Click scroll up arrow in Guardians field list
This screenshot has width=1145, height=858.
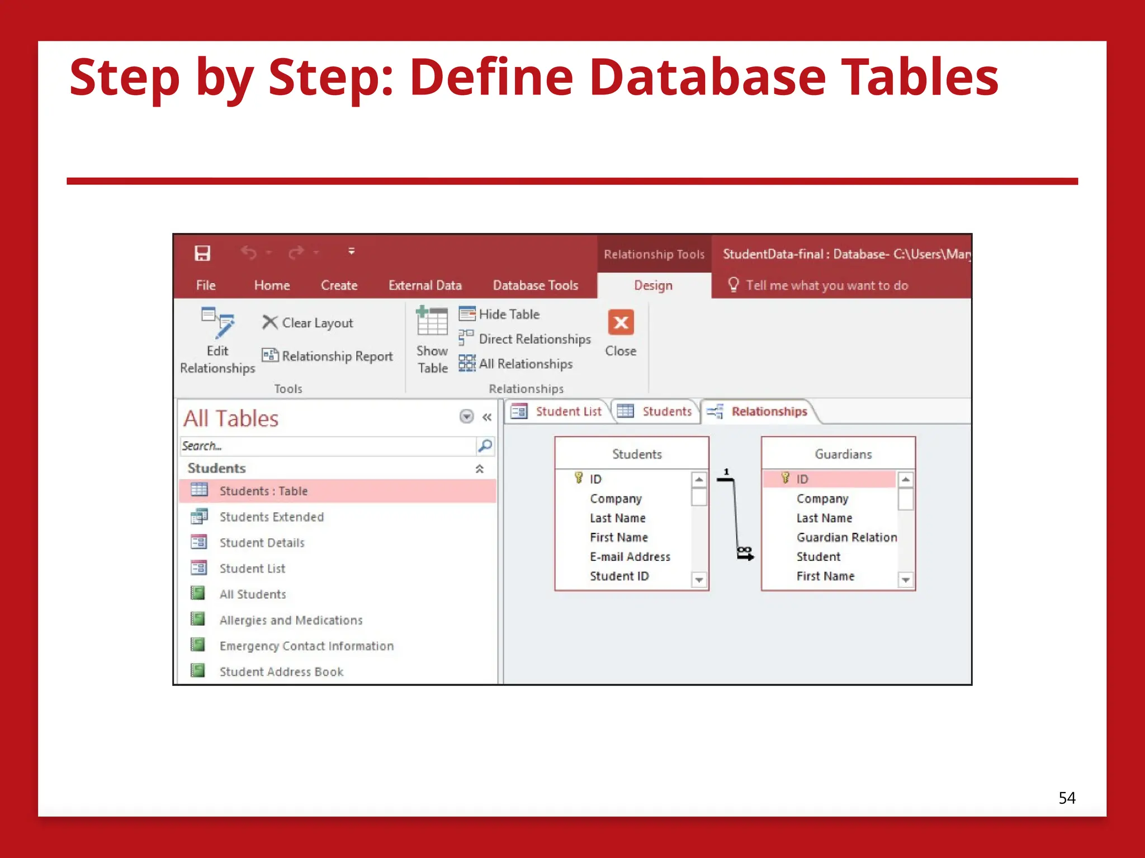click(x=906, y=479)
